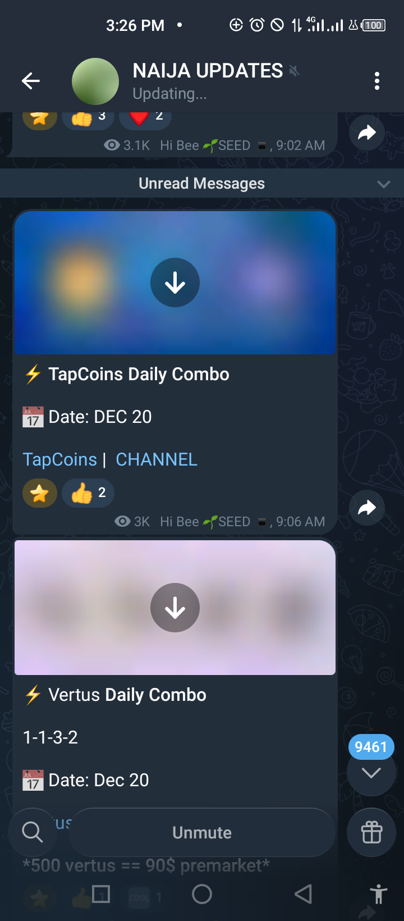Open the TapCoins link

pyautogui.click(x=60, y=459)
